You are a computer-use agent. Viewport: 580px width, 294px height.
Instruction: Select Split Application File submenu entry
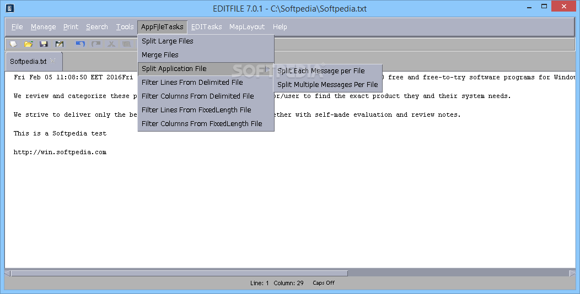(206, 68)
